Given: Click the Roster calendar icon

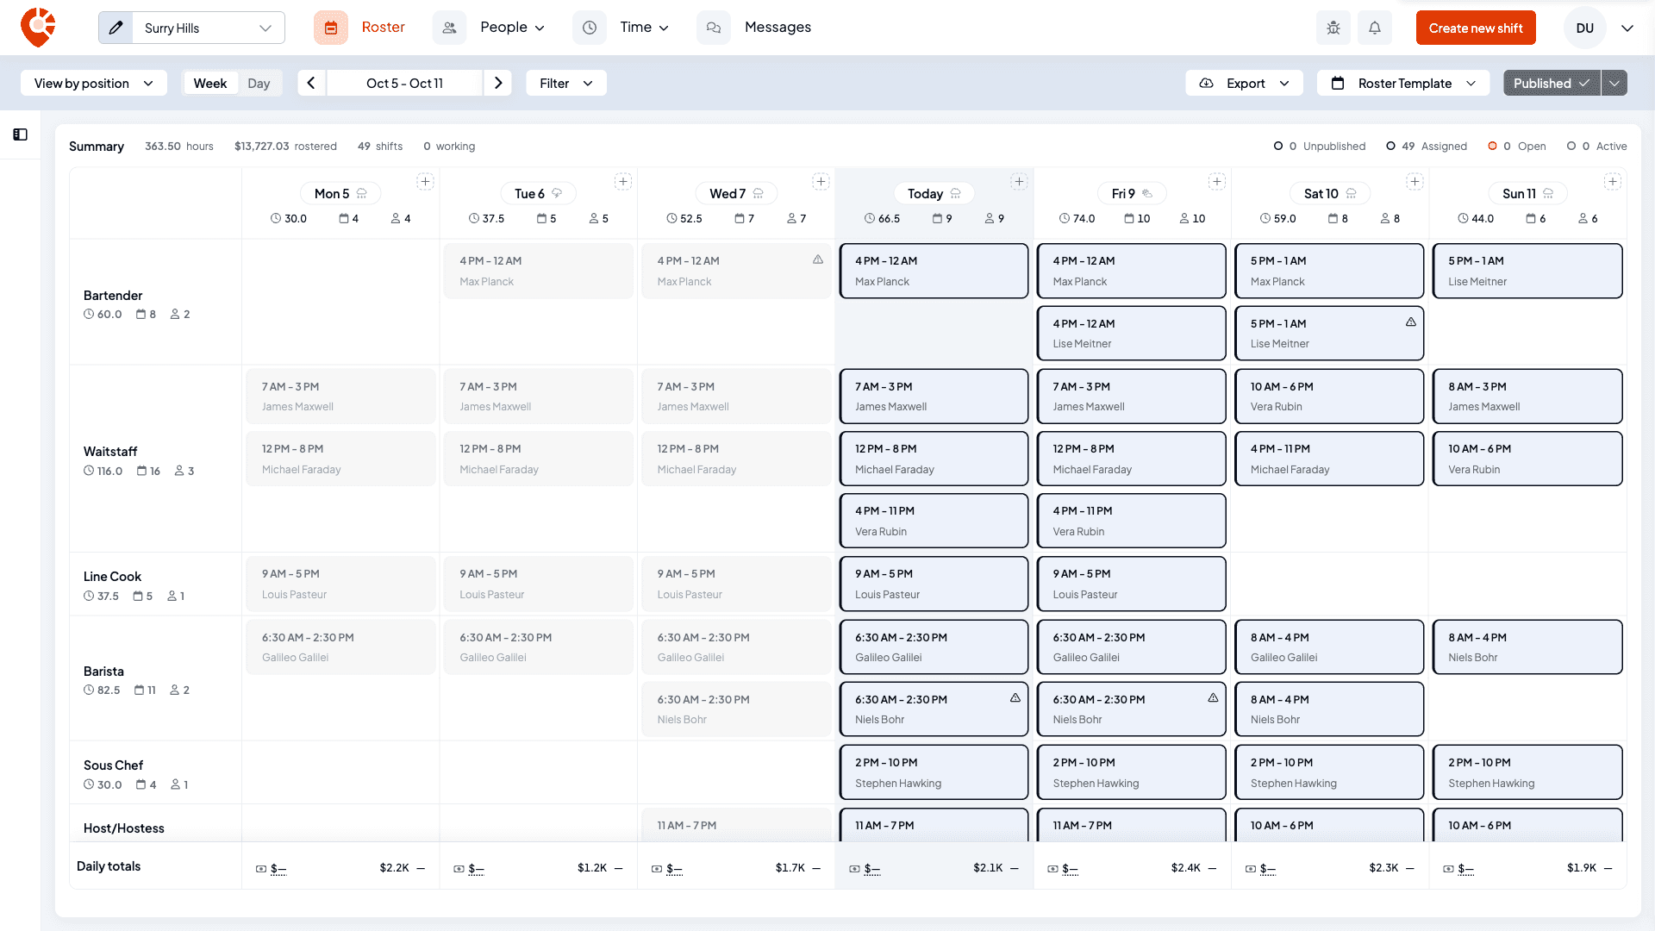Looking at the screenshot, I should pos(331,28).
